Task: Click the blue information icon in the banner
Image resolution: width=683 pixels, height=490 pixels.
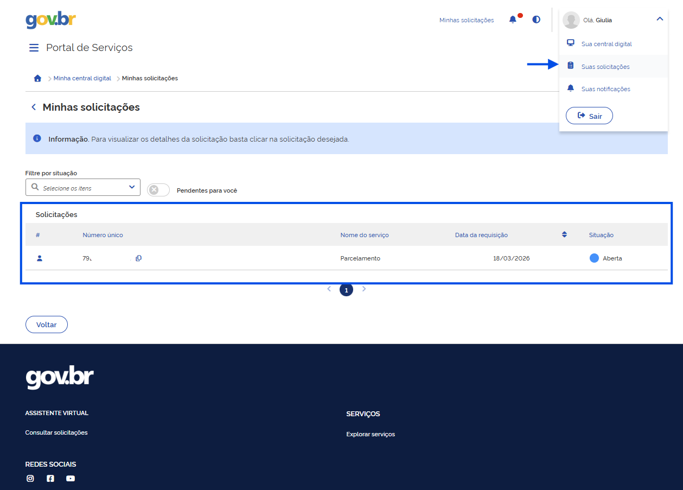Action: 37,138
